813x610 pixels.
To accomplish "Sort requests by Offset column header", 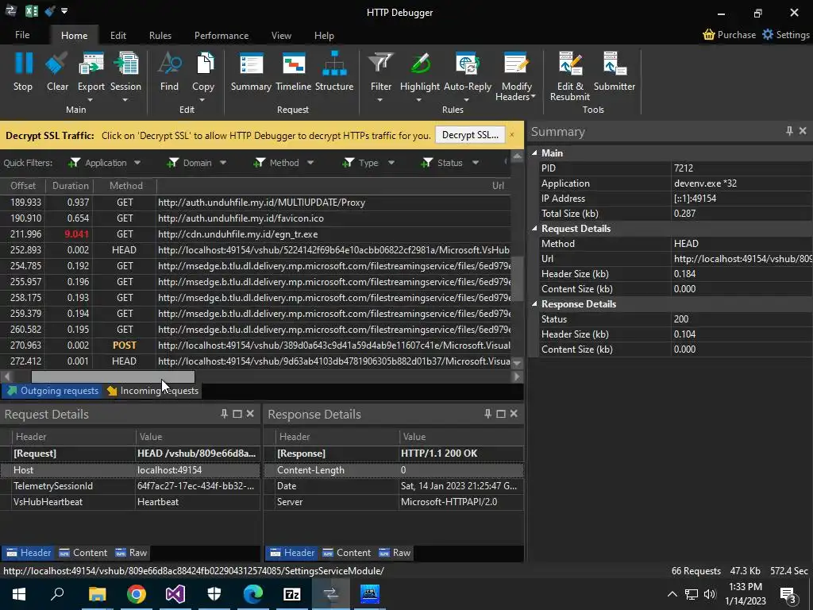I will (23, 186).
